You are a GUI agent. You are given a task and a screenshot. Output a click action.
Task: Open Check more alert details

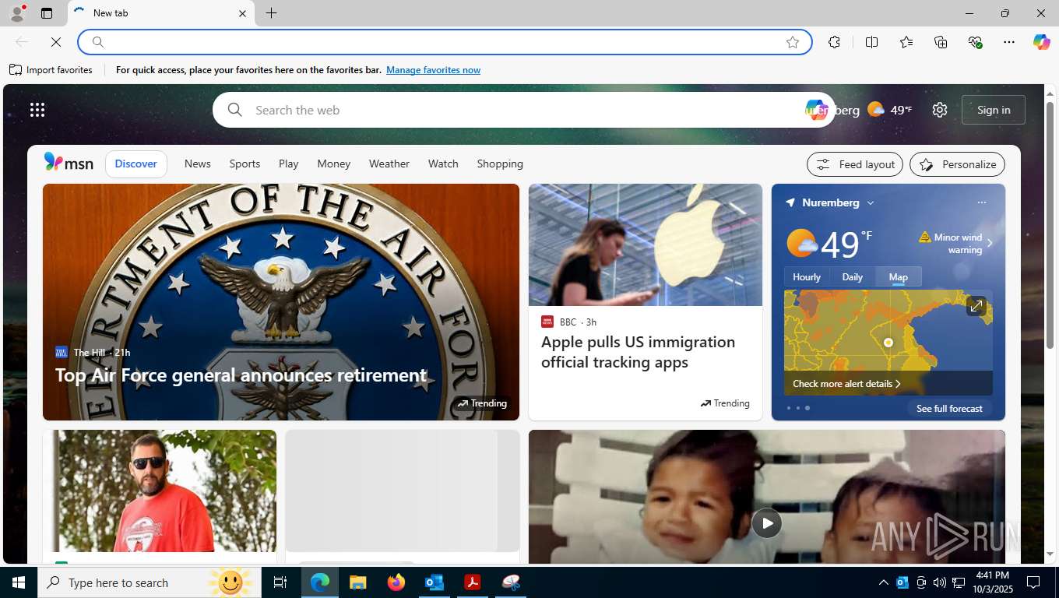coord(846,384)
